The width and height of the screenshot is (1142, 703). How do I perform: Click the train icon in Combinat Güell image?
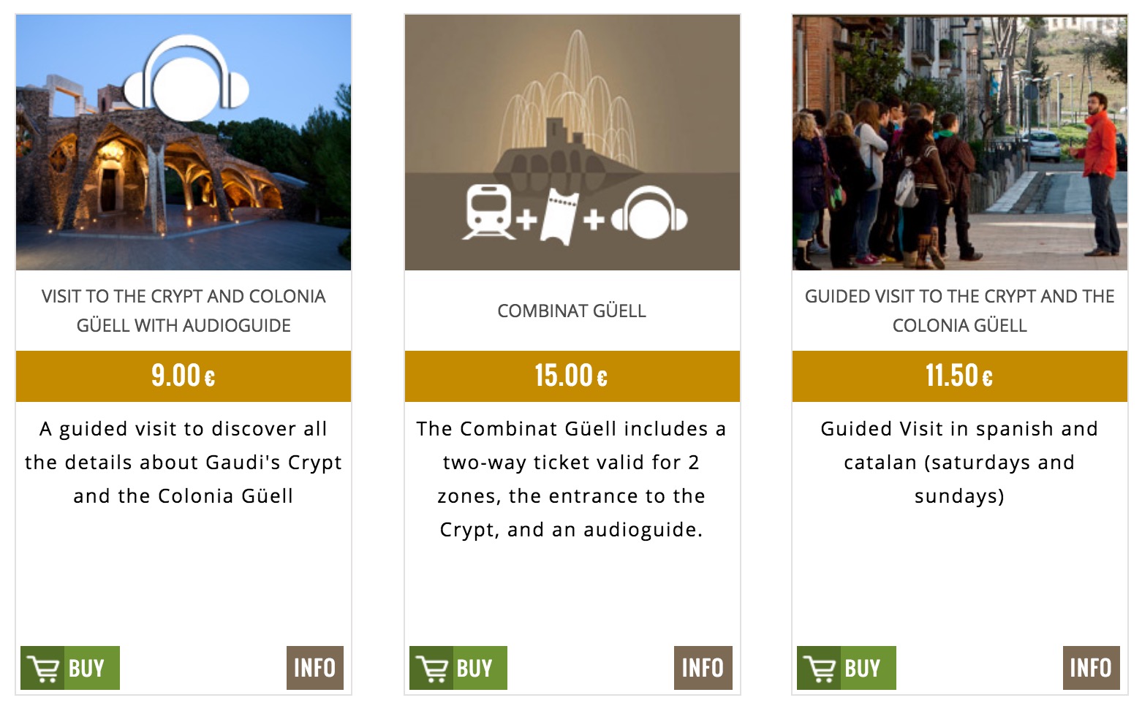coord(488,212)
